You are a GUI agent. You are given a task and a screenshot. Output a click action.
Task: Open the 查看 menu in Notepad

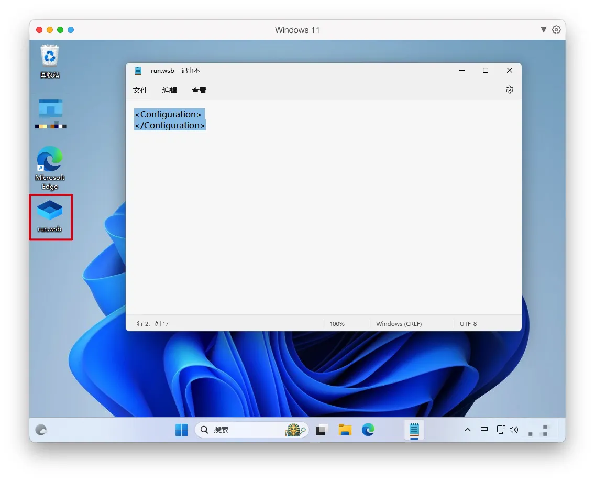[x=199, y=90]
